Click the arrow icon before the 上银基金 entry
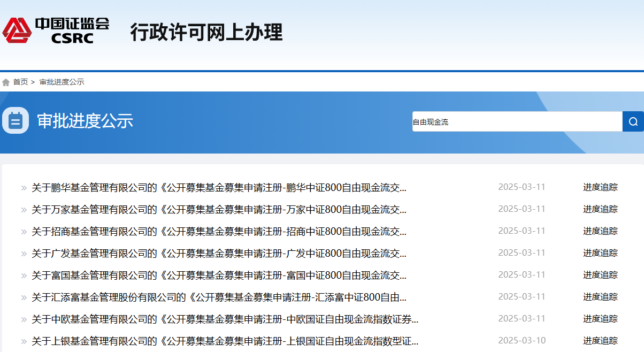 22,340
